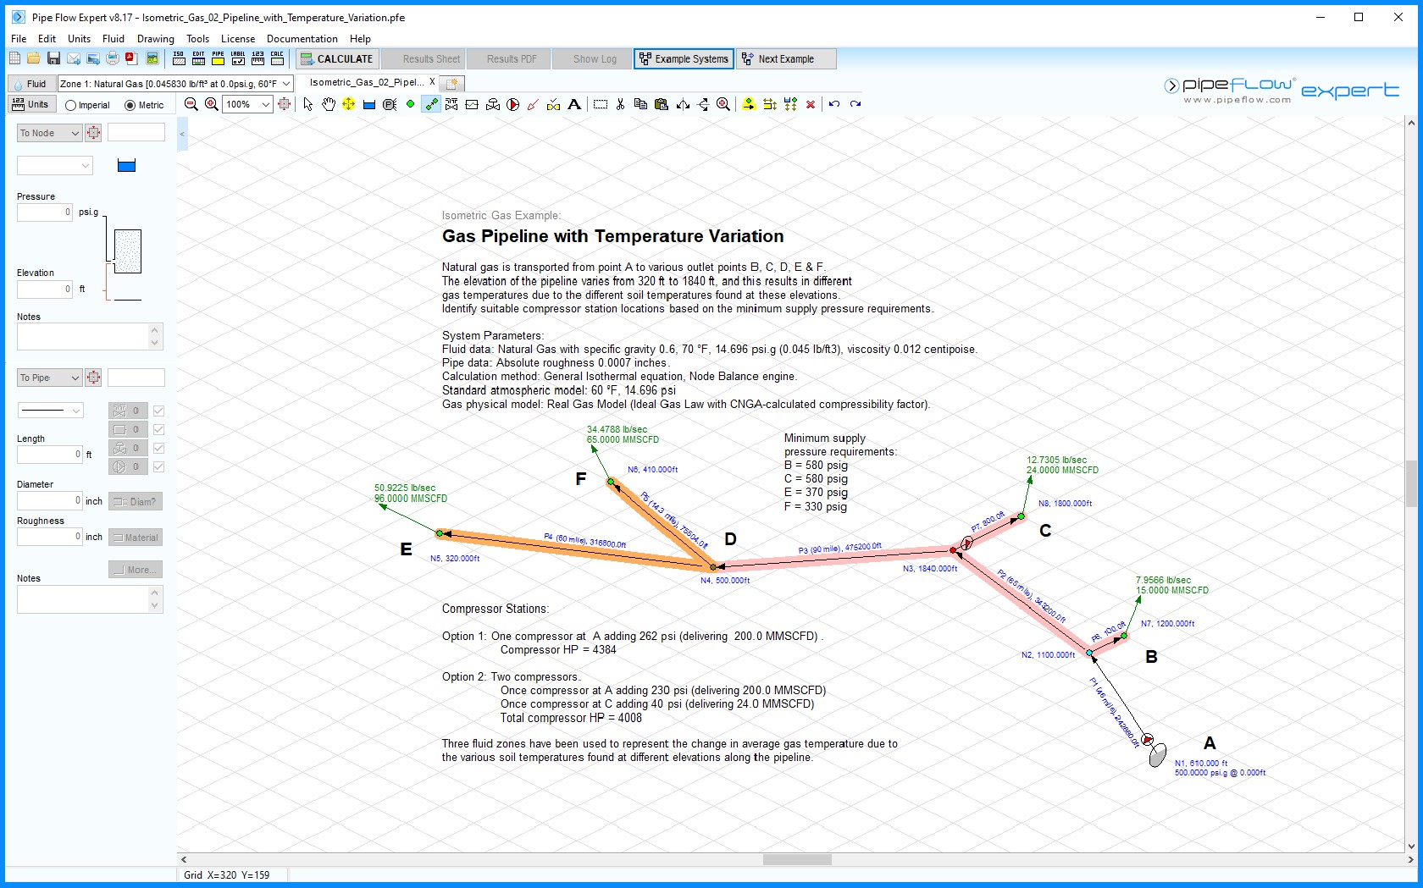Click the Elevation input field

point(45,290)
